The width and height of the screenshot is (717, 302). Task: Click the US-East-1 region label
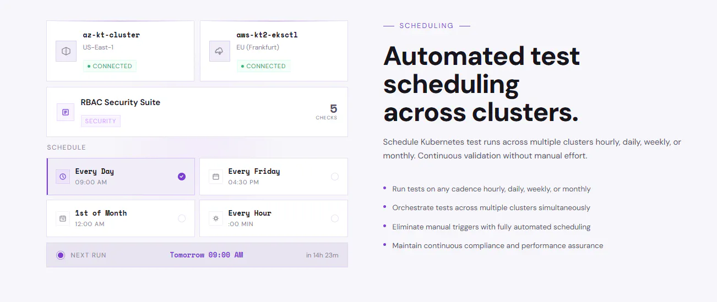(98, 47)
